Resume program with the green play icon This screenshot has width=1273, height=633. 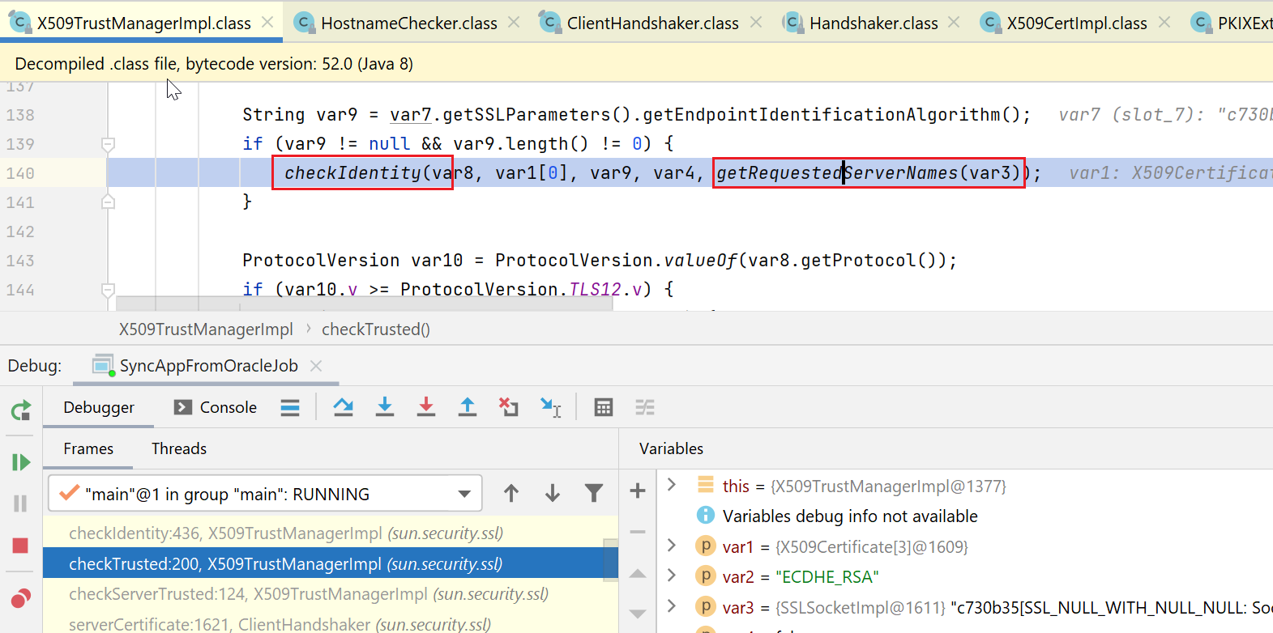tap(20, 462)
